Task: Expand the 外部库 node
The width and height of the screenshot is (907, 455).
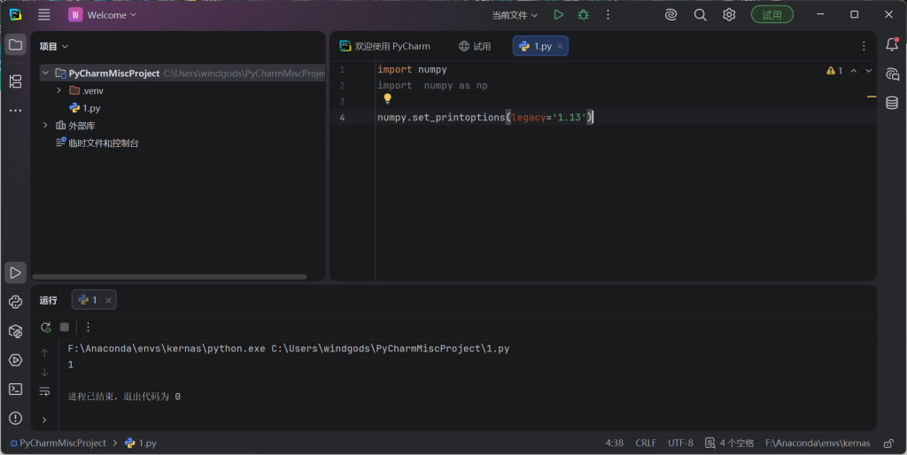Action: (x=46, y=126)
